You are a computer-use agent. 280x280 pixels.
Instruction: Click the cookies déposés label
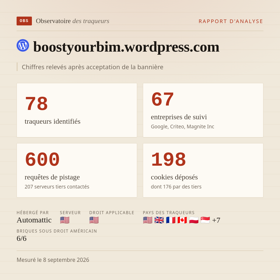(x=174, y=177)
